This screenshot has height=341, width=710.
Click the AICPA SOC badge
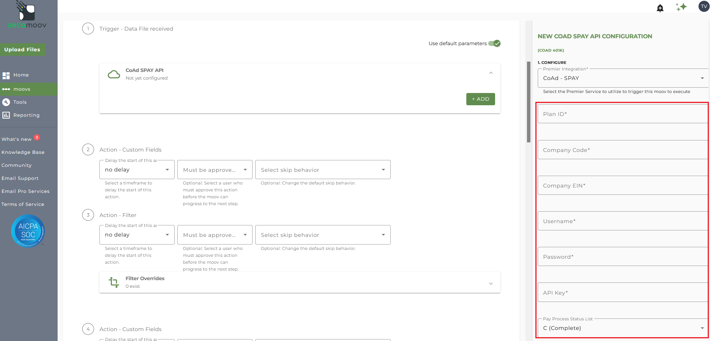point(28,231)
